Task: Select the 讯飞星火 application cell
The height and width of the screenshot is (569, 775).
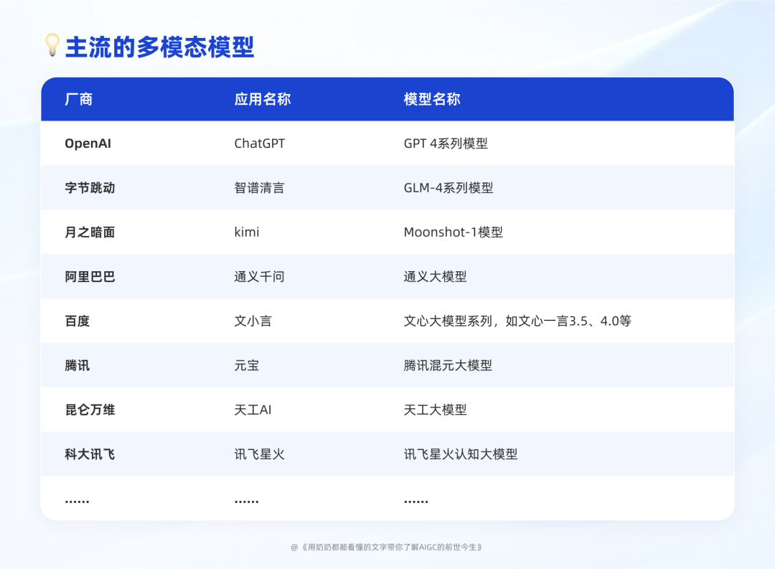Action: [x=260, y=454]
